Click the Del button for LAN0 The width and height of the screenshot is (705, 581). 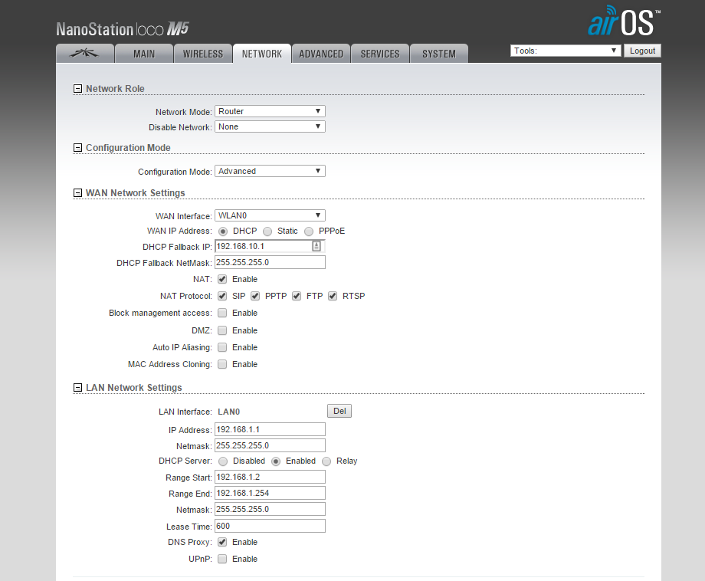point(339,412)
